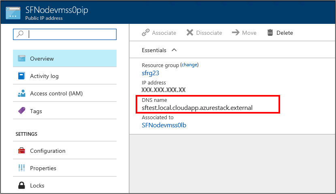Click the Activity log book icon

21,76
